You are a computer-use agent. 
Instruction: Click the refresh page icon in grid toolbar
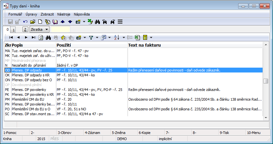pos(41,38)
